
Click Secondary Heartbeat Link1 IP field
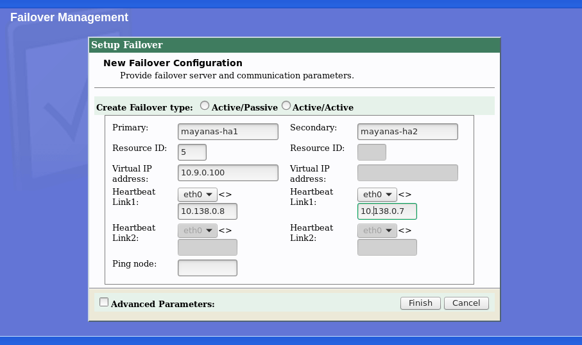(387, 211)
